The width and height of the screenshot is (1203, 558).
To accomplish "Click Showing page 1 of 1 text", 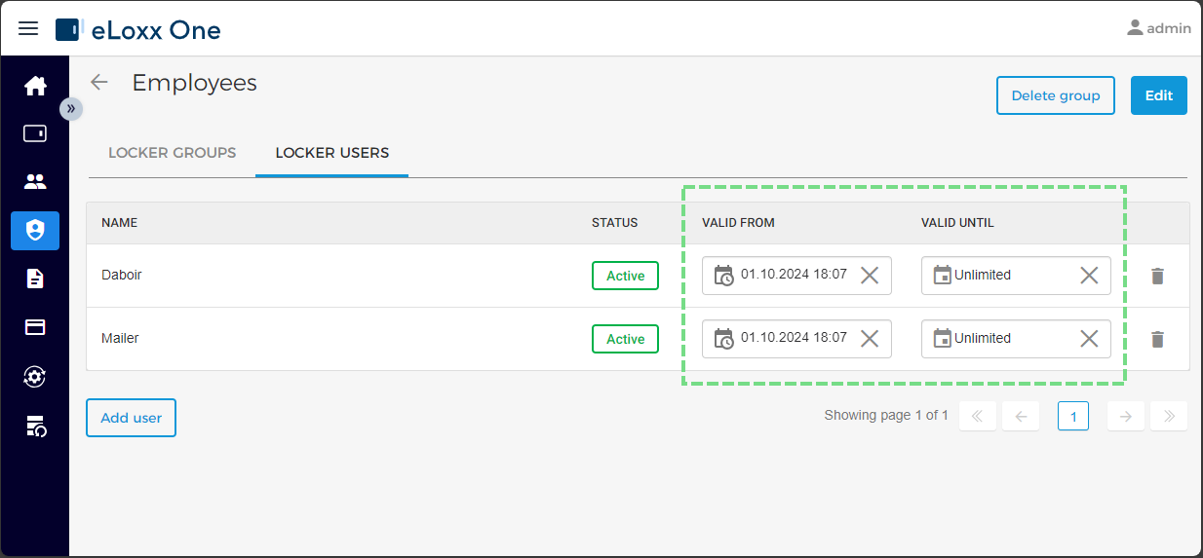I will [886, 415].
